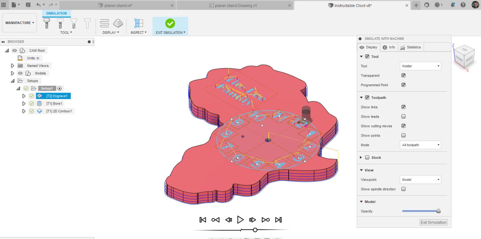
Task: Redo the last action
Action: point(51,5)
